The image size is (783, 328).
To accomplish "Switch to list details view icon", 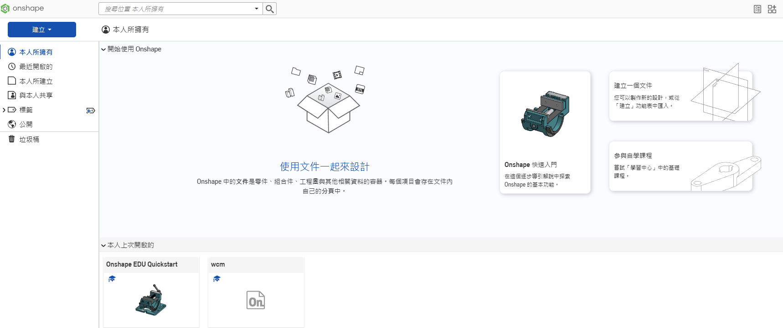I will pos(757,9).
